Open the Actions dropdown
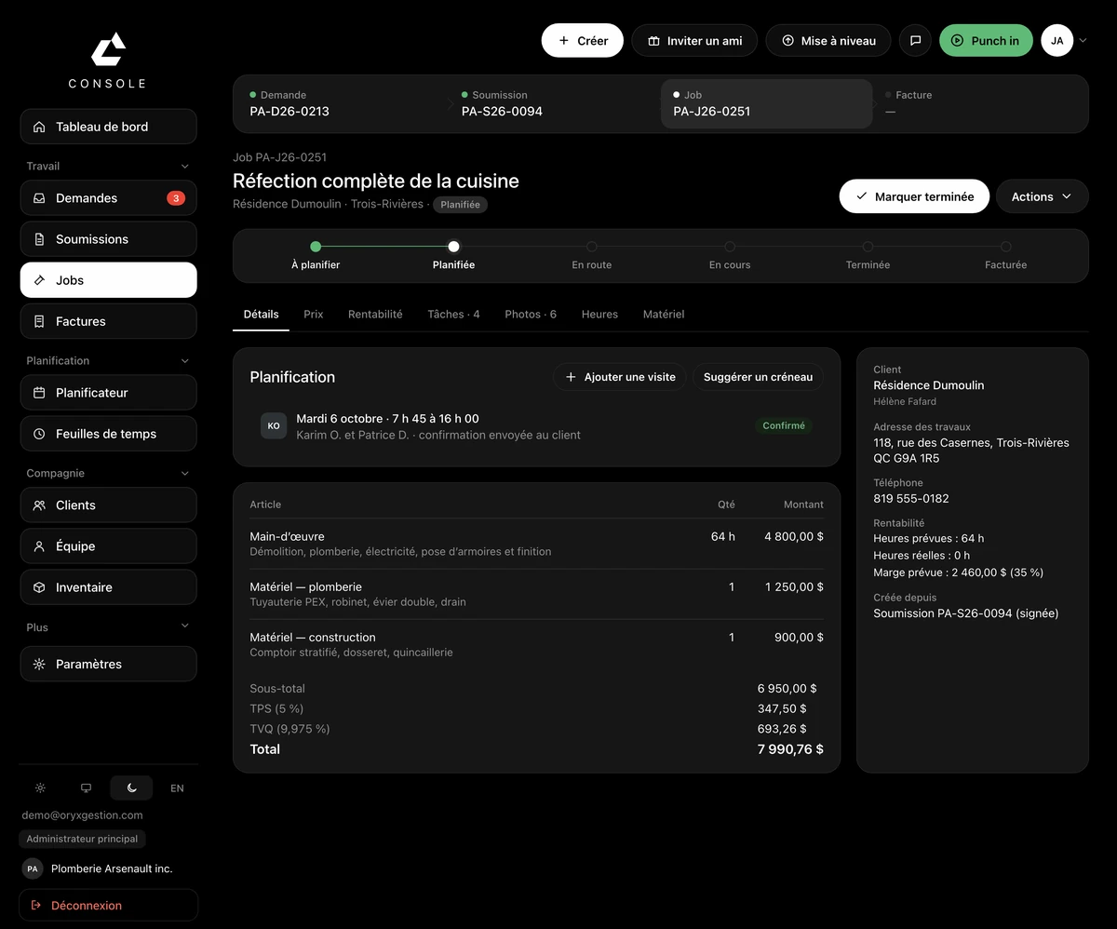Image resolution: width=1117 pixels, height=929 pixels. tap(1042, 196)
